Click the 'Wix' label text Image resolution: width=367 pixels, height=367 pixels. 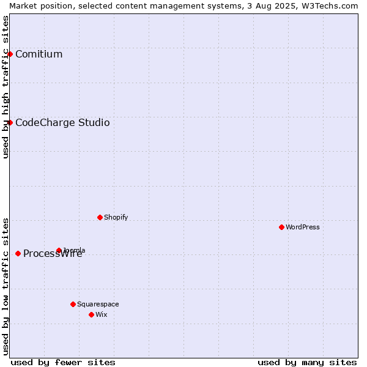pos(102,314)
